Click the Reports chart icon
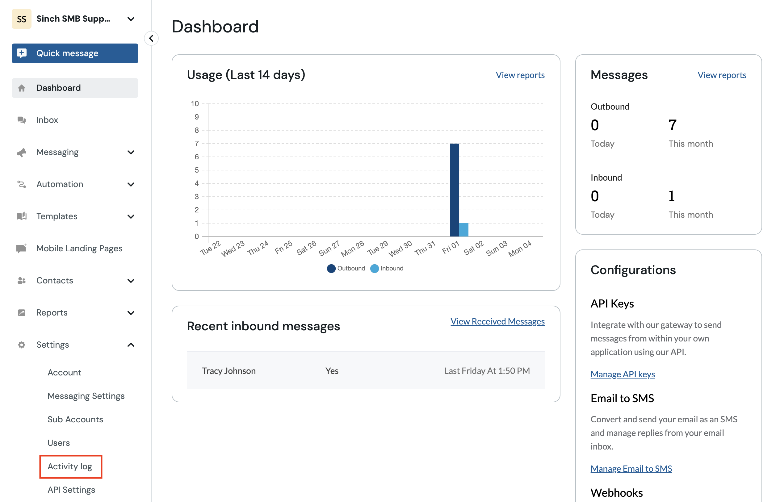This screenshot has height=502, width=780. (x=22, y=313)
